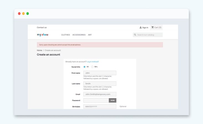Click the yellow minimize window dot
This screenshot has height=124, width=203.
click(23, 14)
